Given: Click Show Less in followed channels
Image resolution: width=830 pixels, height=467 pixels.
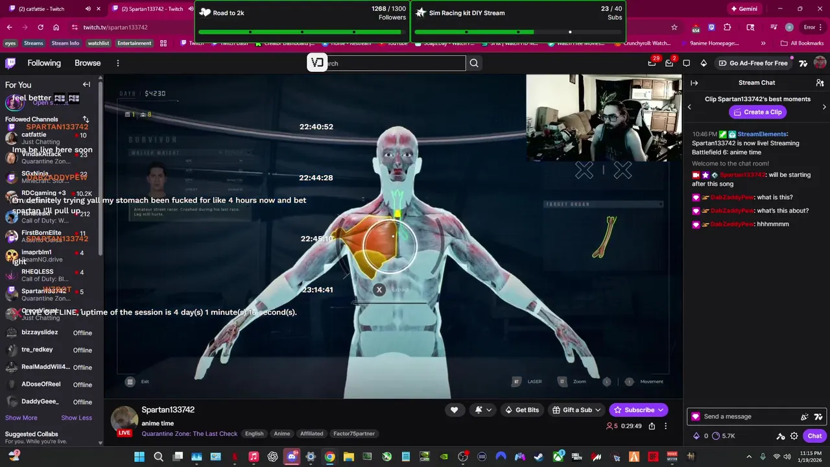Looking at the screenshot, I should (x=77, y=418).
